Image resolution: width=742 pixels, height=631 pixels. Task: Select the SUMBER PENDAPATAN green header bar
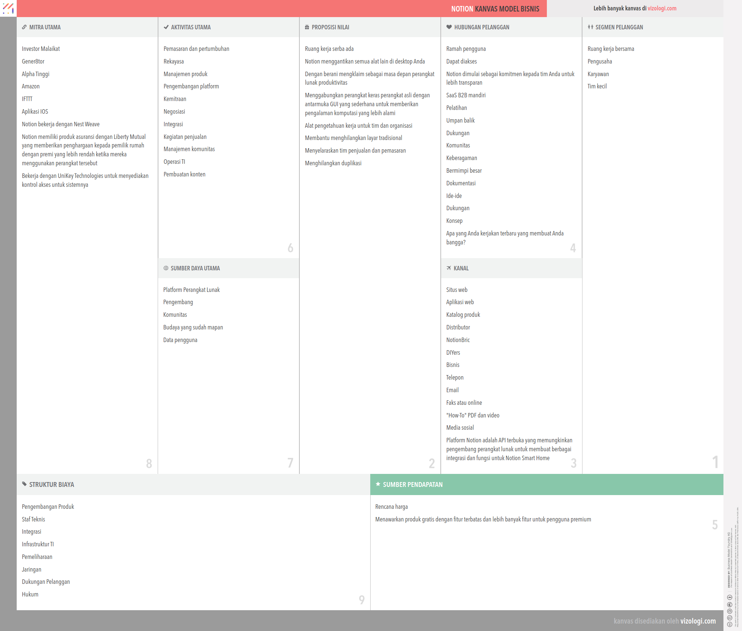(x=412, y=484)
